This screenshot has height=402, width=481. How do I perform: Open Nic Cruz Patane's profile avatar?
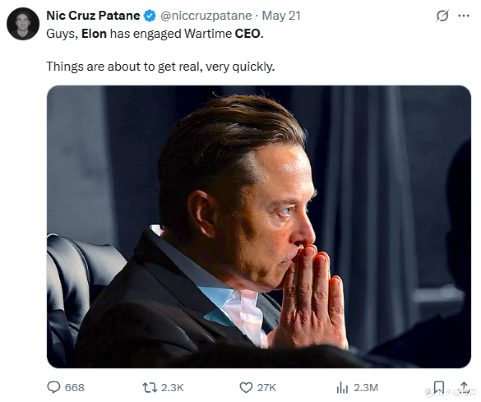click(23, 24)
